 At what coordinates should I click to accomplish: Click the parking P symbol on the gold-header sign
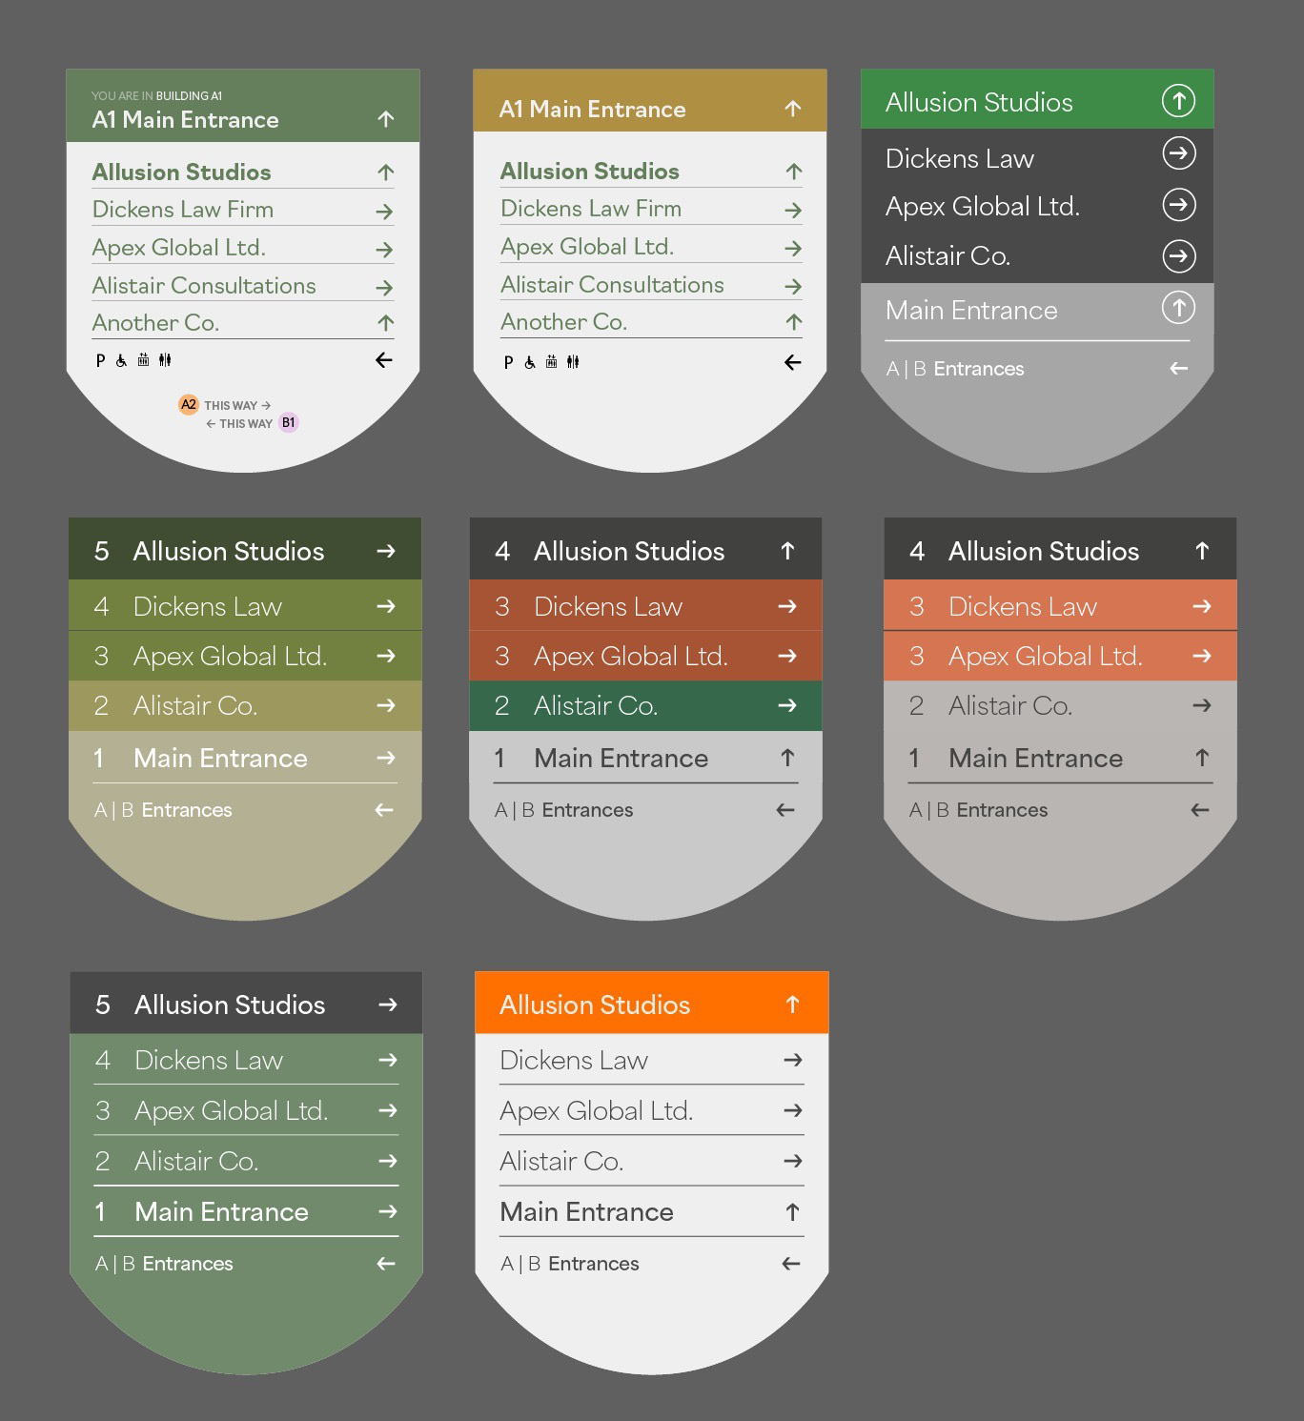coord(508,362)
